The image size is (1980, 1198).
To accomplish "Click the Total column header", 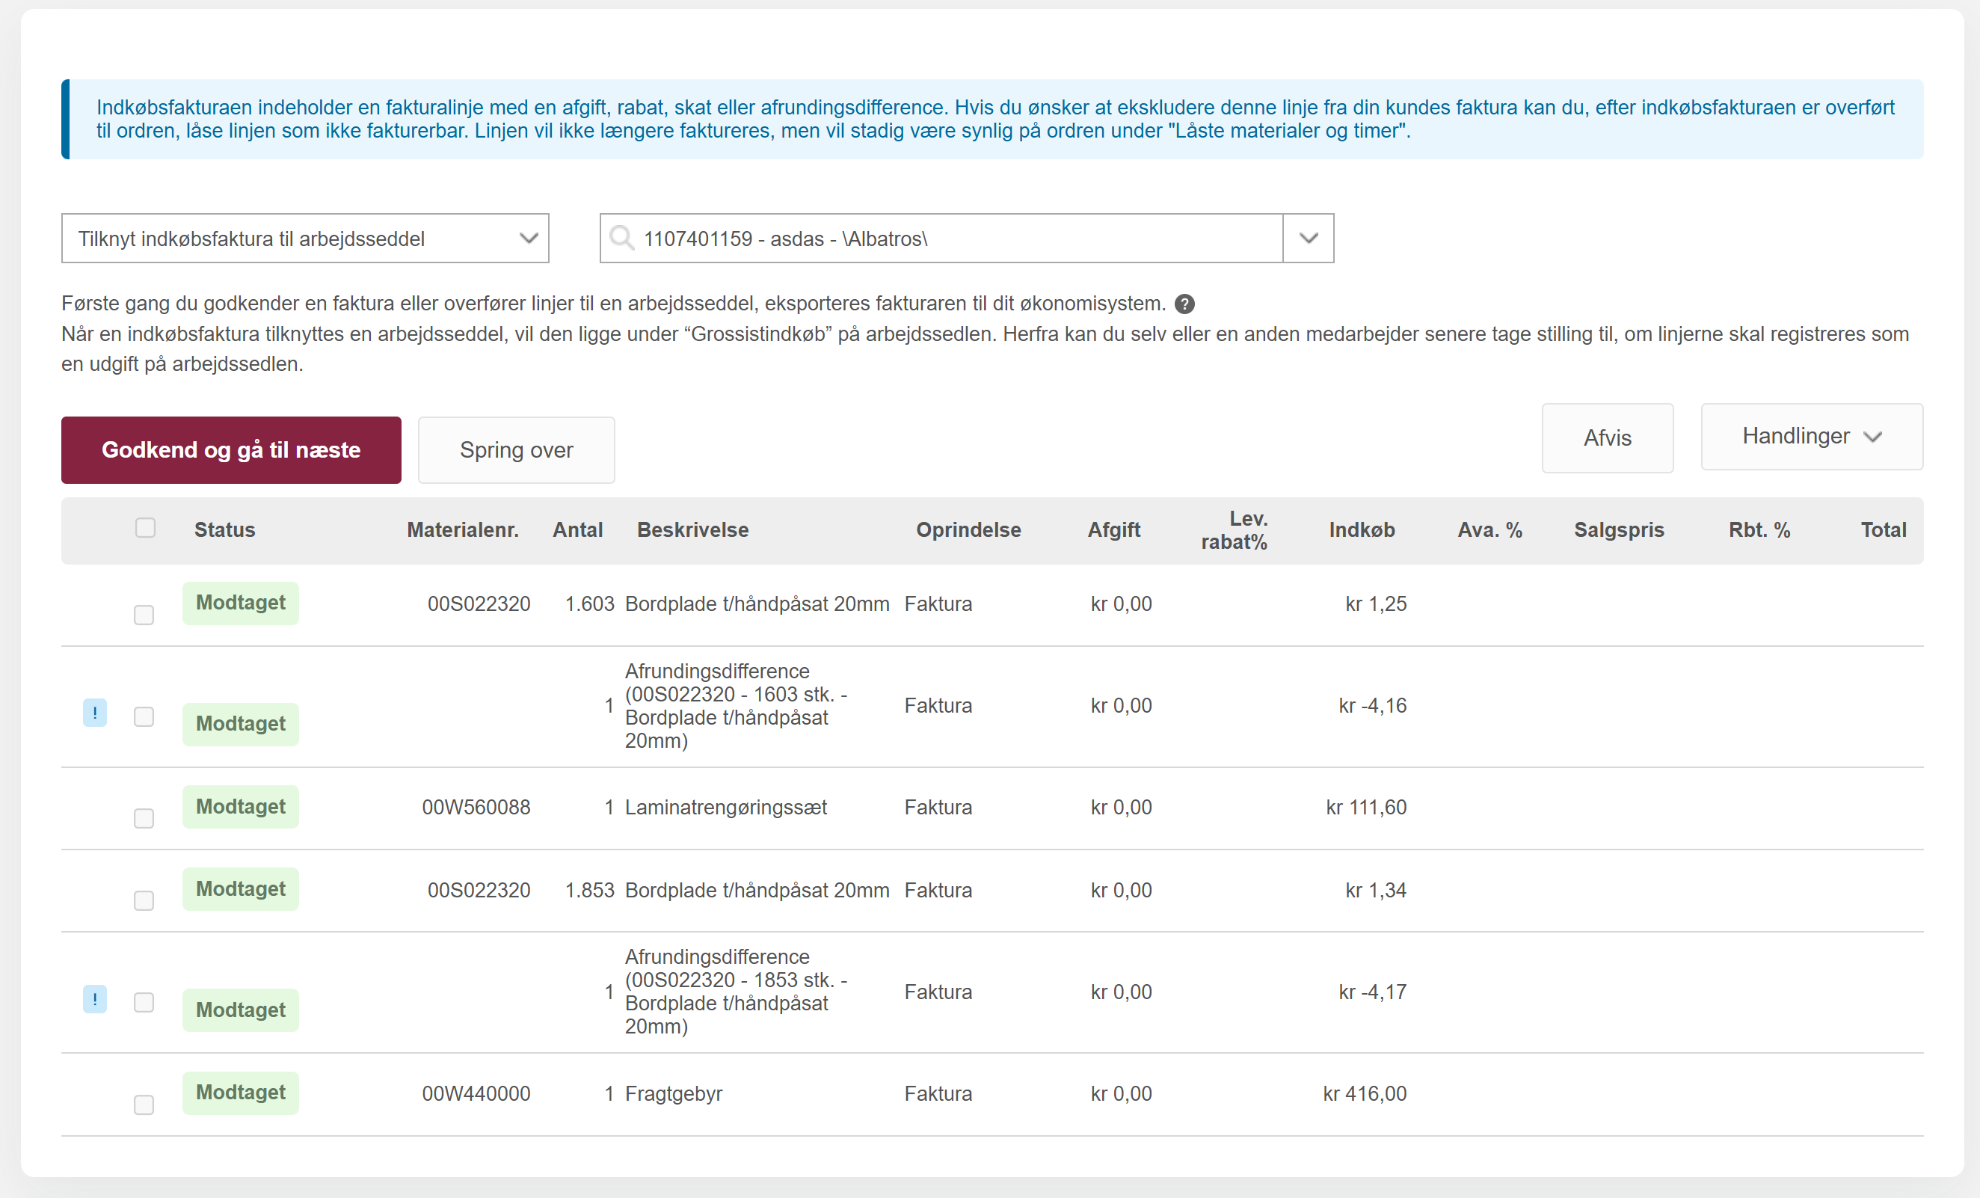I will 1884,529.
